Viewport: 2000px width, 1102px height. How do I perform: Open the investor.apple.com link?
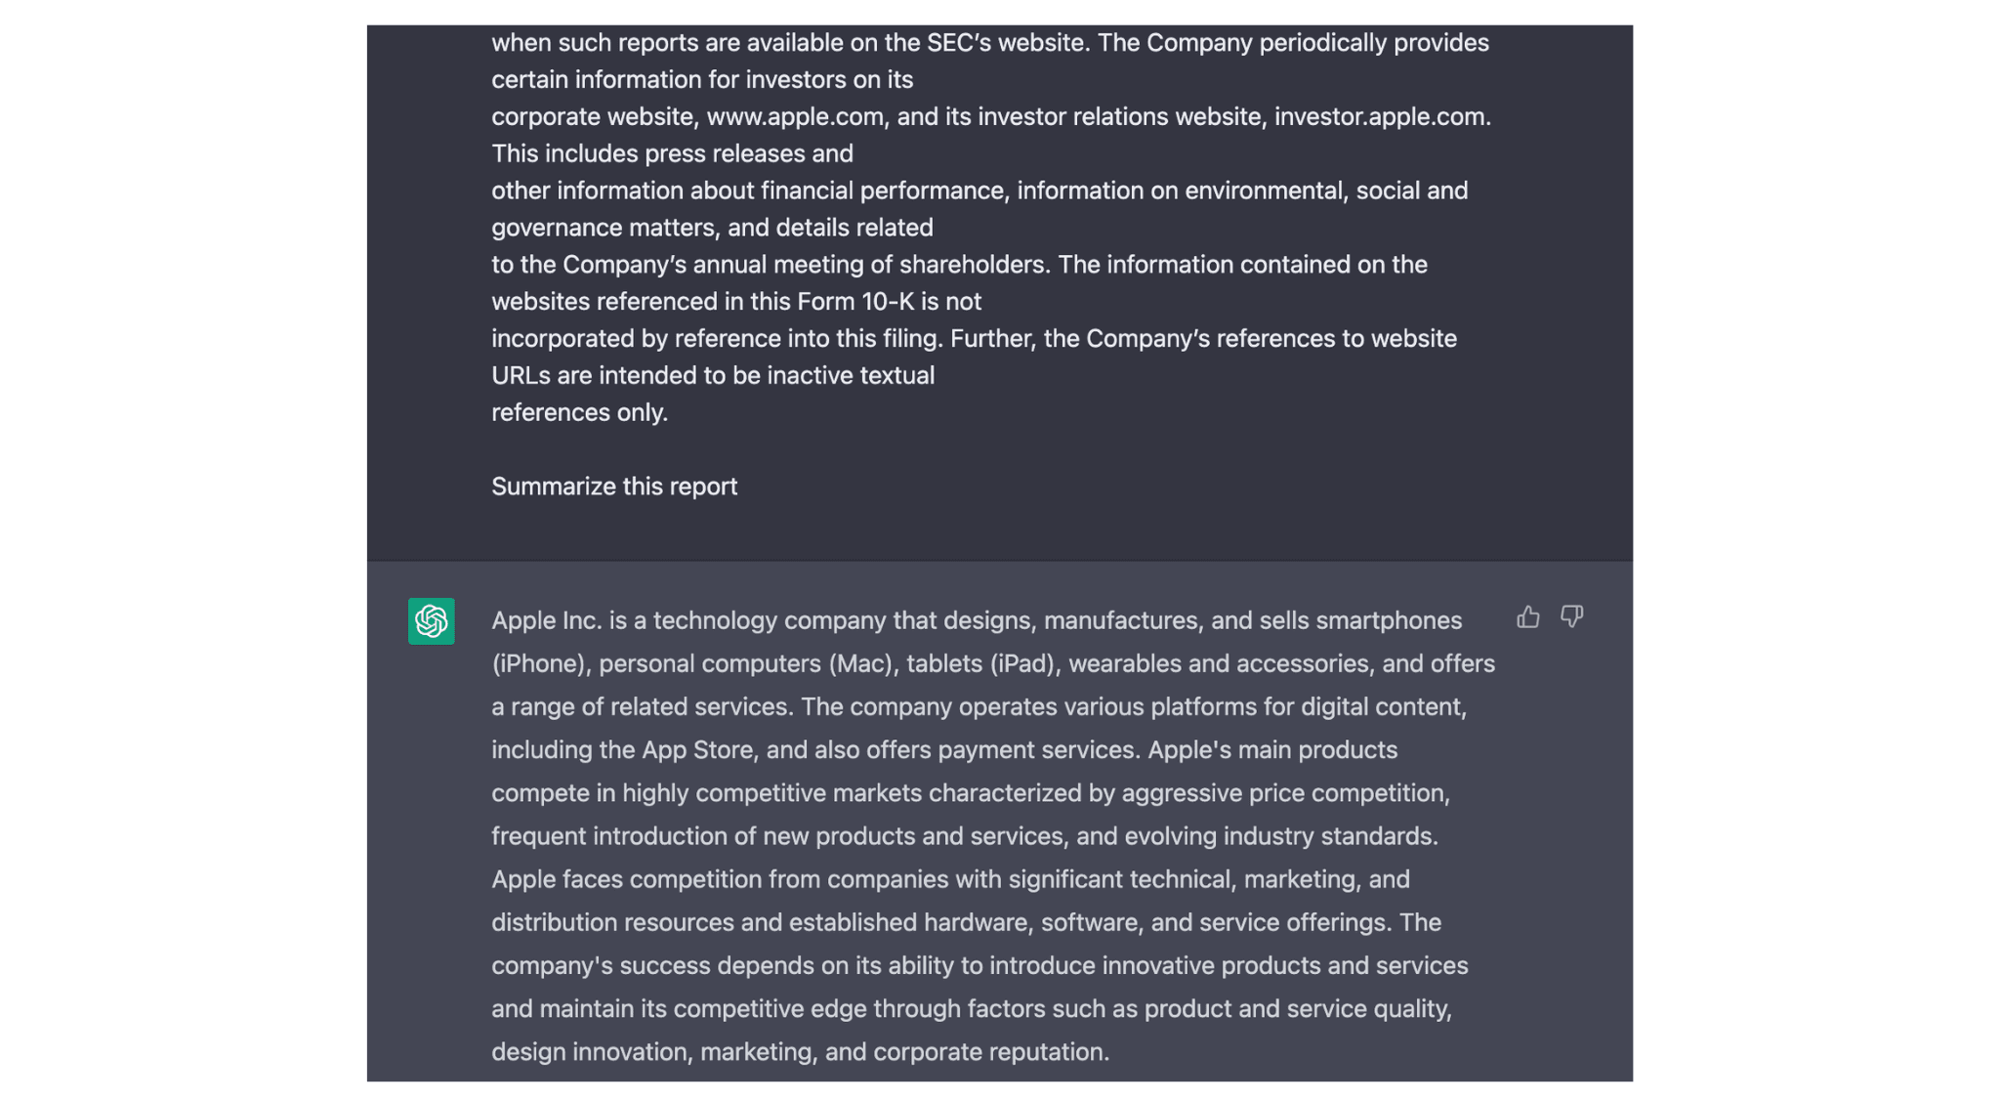click(x=1379, y=116)
